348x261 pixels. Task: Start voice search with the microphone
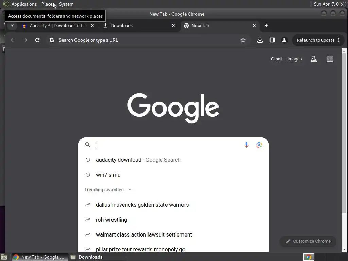(246, 145)
